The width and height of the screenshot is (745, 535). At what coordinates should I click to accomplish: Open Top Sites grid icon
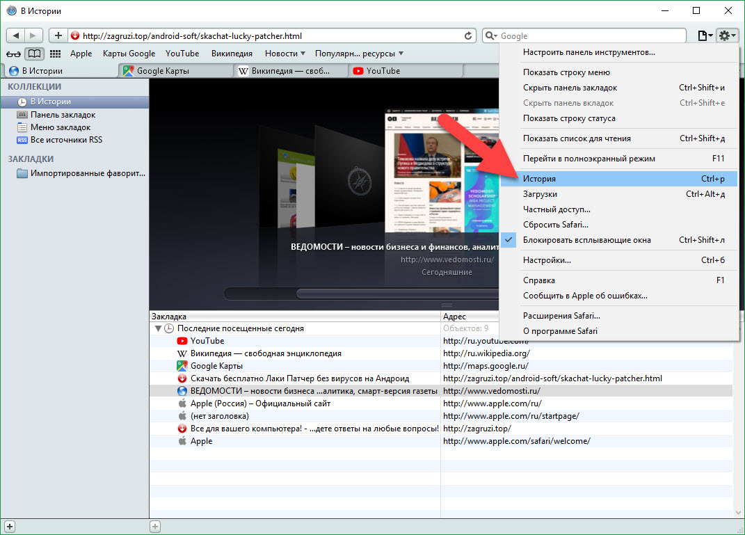click(56, 54)
